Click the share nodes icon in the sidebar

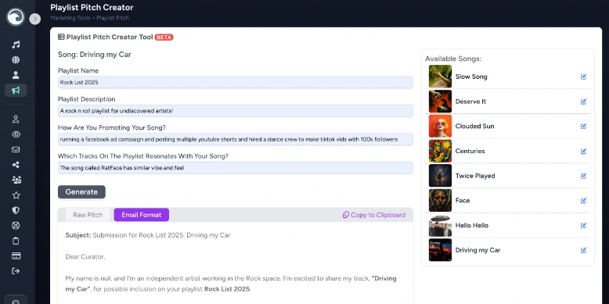pos(16,165)
